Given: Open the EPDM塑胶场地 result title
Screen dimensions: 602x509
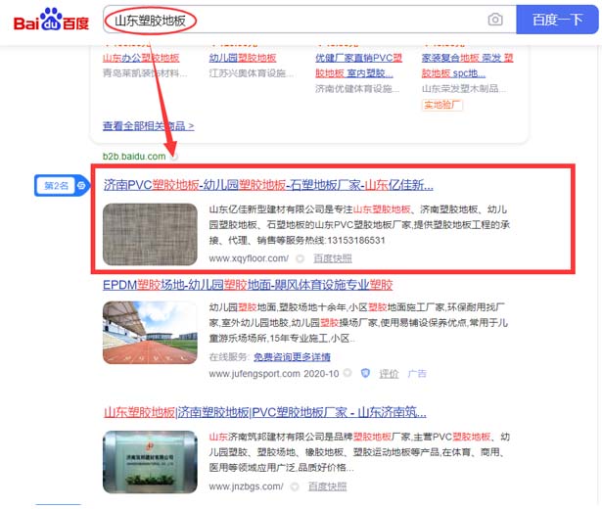Looking at the screenshot, I should (248, 285).
